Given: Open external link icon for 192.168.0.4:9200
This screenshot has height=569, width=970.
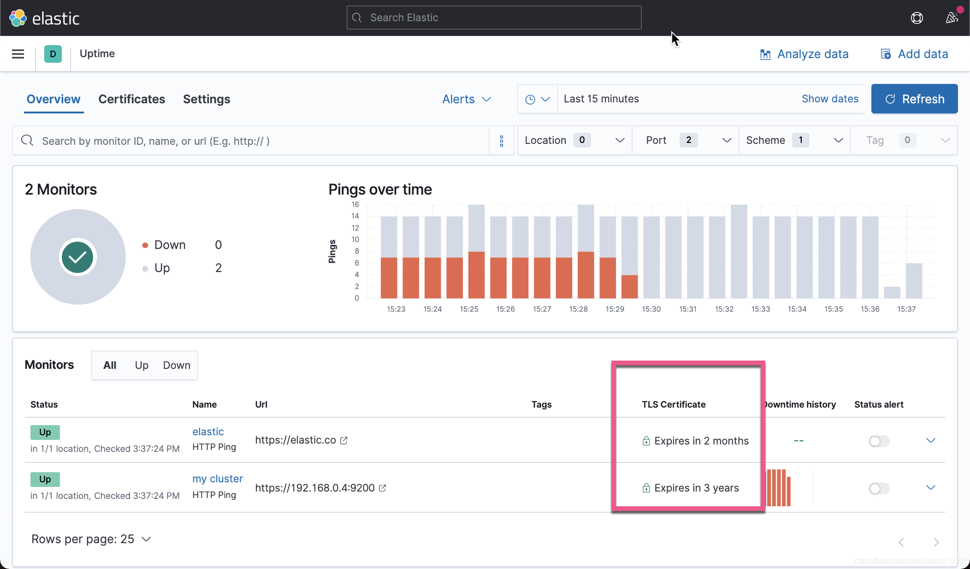Looking at the screenshot, I should tap(383, 488).
